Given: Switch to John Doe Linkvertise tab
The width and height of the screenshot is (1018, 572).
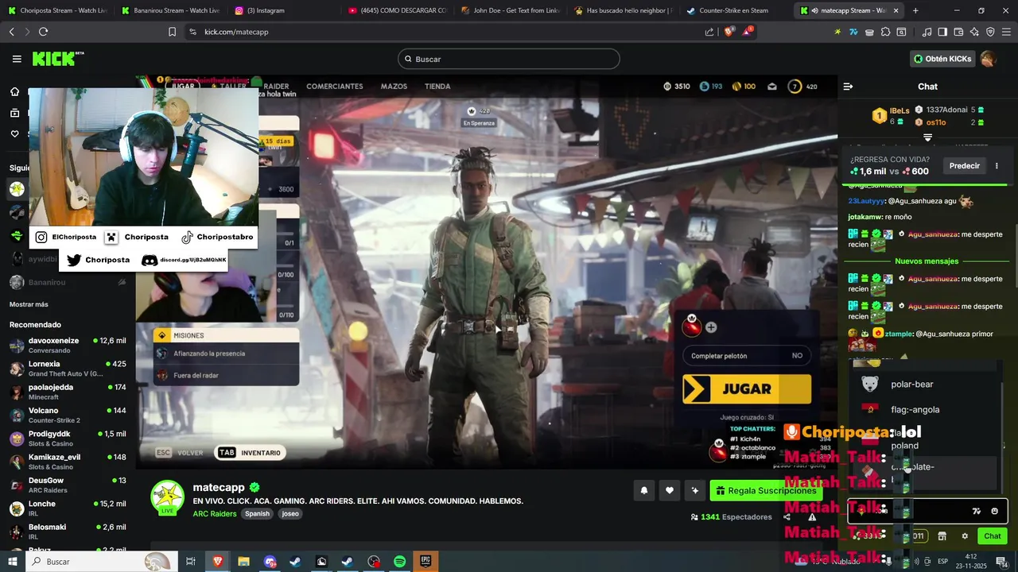Looking at the screenshot, I should (x=509, y=10).
